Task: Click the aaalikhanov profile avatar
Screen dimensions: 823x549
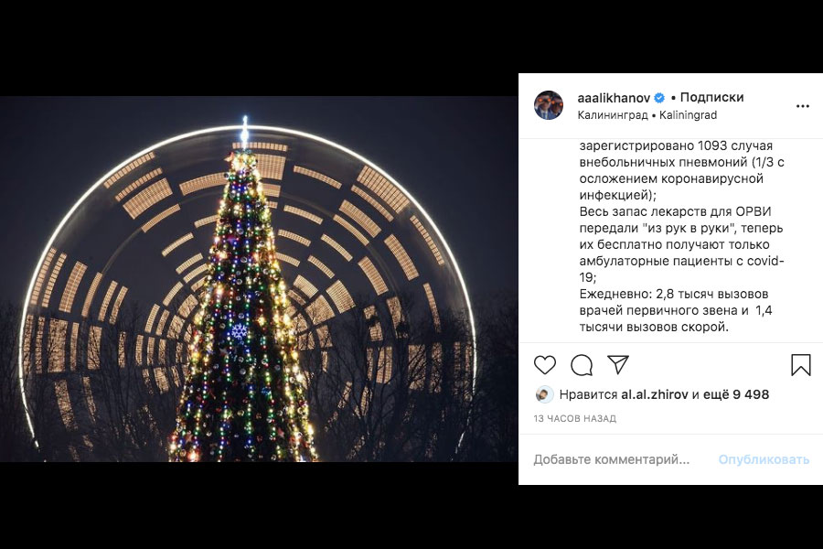Action: (x=549, y=105)
